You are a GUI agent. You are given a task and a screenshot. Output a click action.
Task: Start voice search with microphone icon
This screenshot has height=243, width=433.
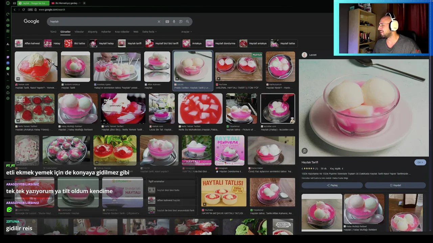click(174, 22)
